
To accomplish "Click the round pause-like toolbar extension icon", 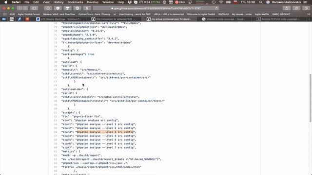I will [x=77, y=8].
